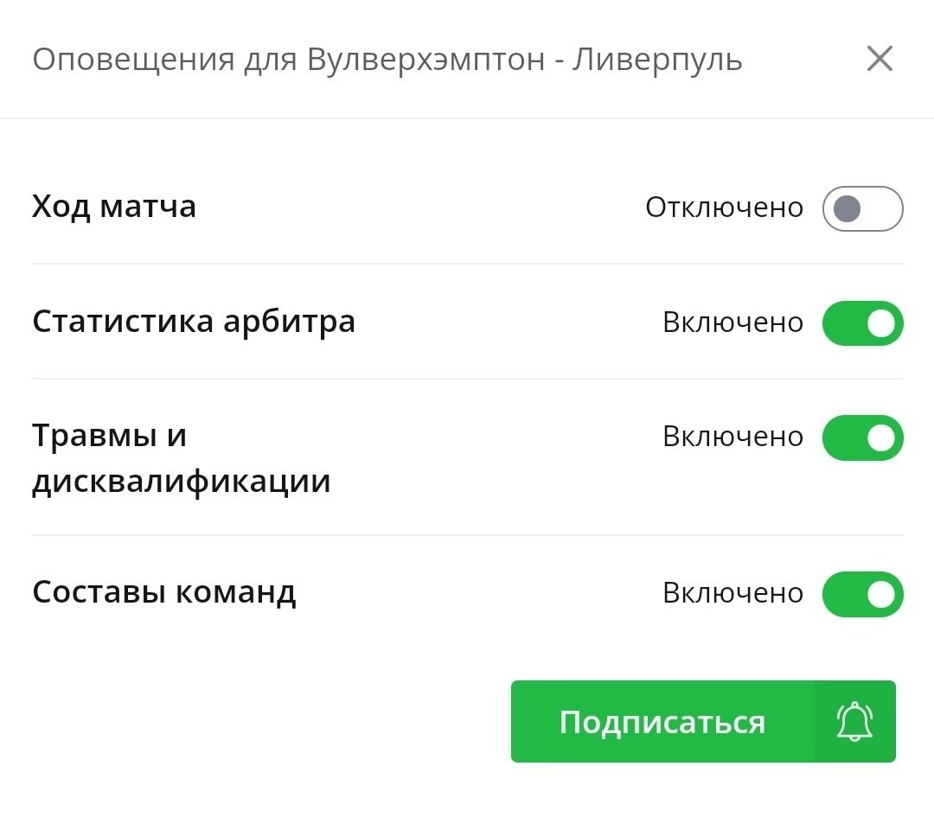Close the notifications dialog with the X
934x830 pixels.
pyautogui.click(x=880, y=60)
